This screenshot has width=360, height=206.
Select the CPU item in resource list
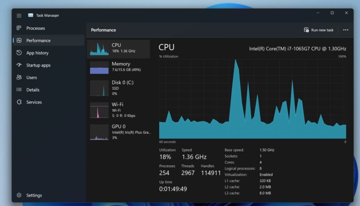click(118, 48)
